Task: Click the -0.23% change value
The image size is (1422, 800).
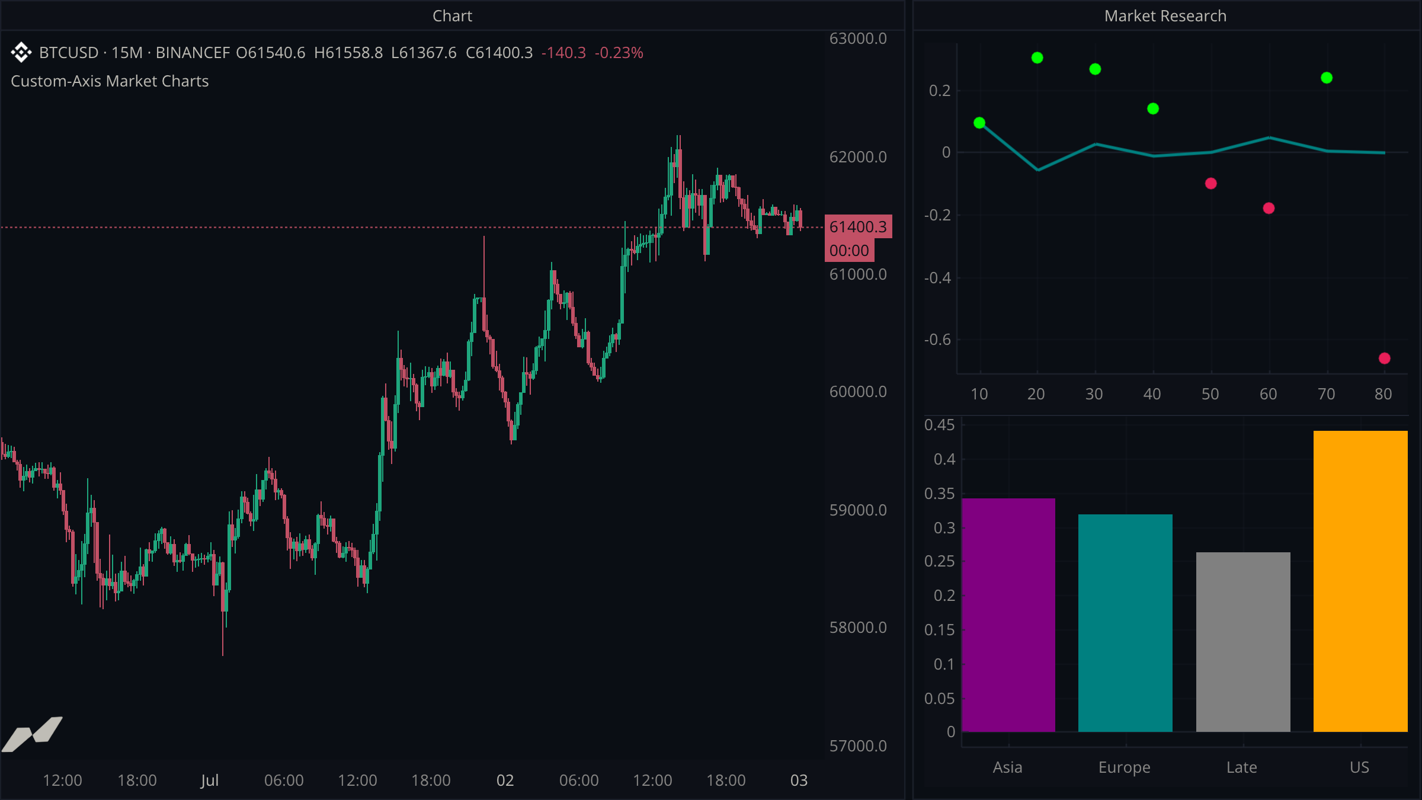Action: click(619, 53)
